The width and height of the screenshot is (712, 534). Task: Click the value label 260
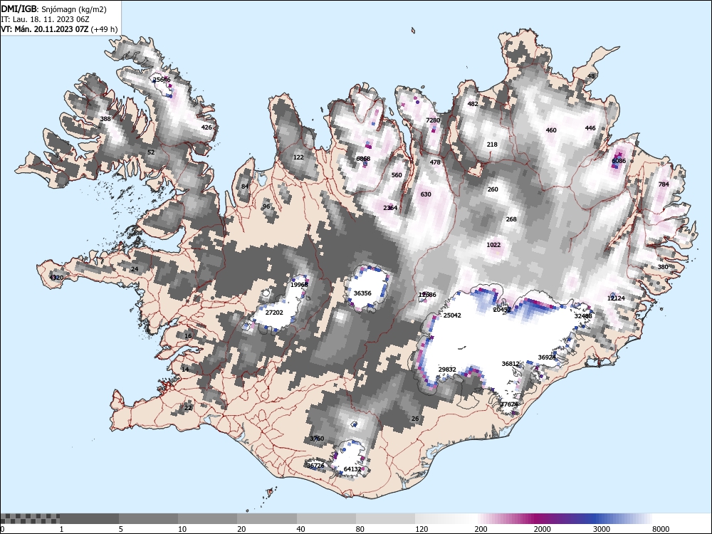[x=493, y=189]
